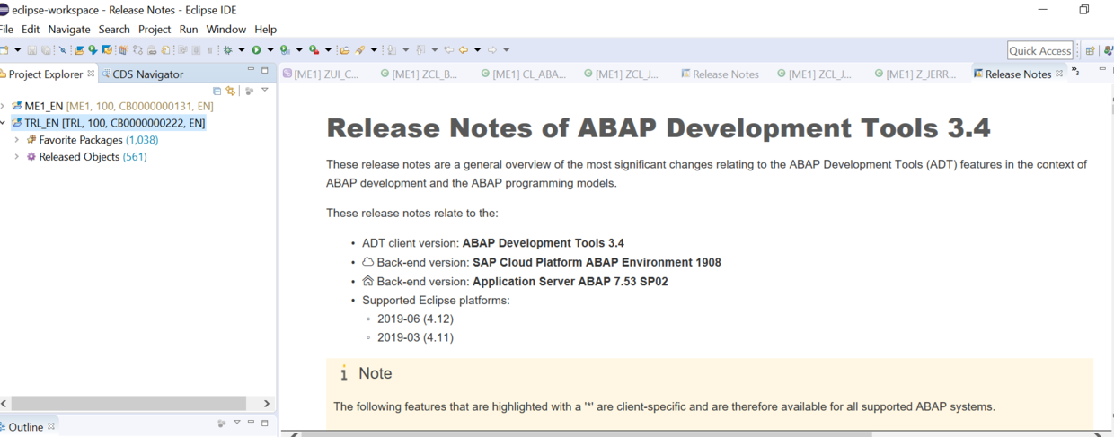Click Collapse All icon in Project Explorer
The height and width of the screenshot is (437, 1114).
click(x=217, y=91)
